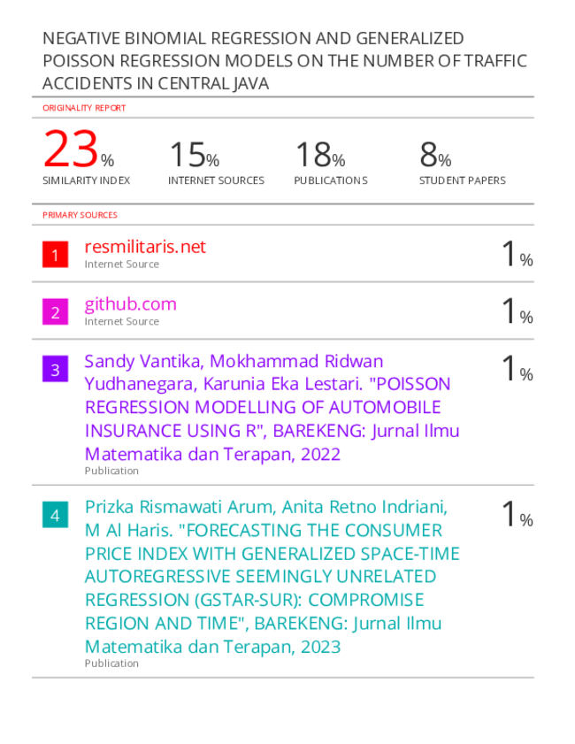Viewport: 575px width, 744px height.
Task: Click the 23% similarity index value
Action: 78,150
